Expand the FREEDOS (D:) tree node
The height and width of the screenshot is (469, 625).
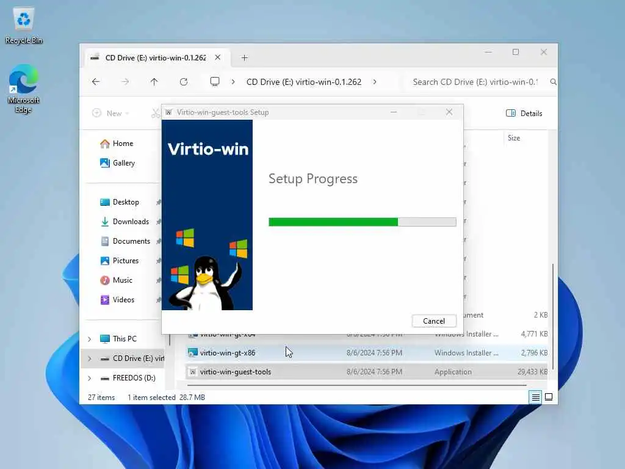click(90, 378)
